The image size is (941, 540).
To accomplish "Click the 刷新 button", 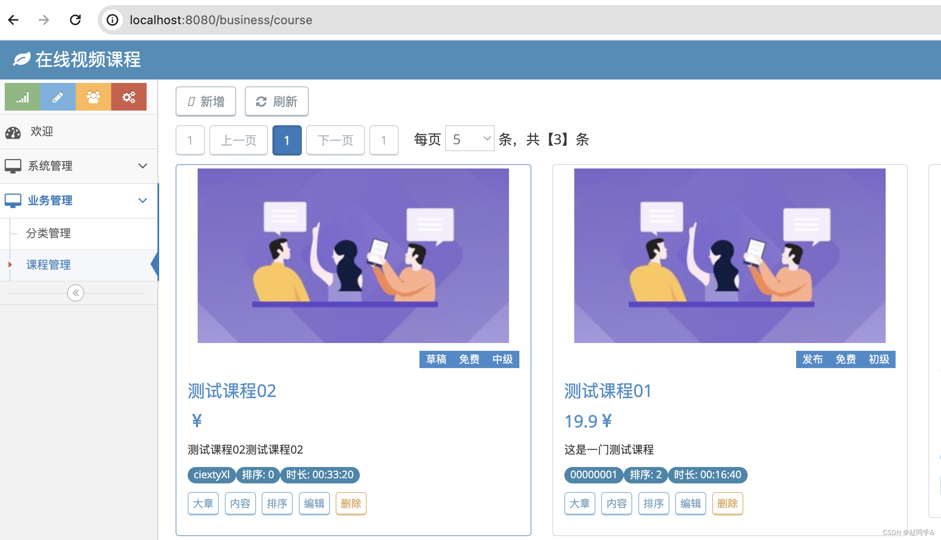I will coord(277,102).
